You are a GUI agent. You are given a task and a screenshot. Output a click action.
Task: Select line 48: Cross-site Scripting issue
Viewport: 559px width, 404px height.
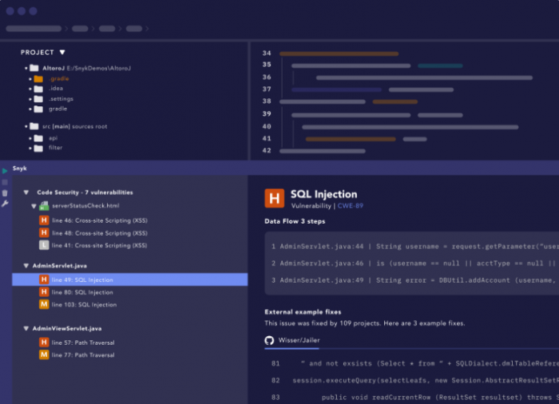tap(100, 233)
